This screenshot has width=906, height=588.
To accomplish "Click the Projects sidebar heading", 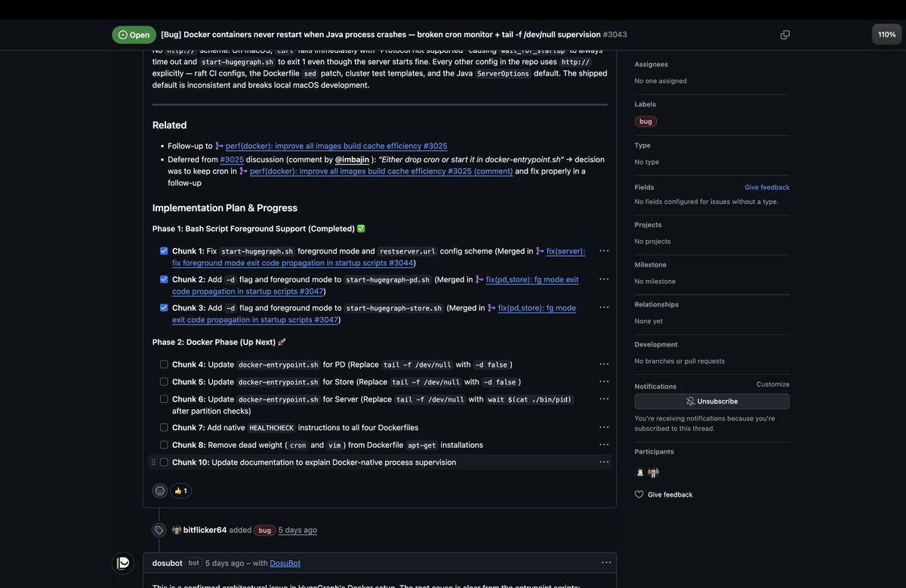I will point(649,225).
